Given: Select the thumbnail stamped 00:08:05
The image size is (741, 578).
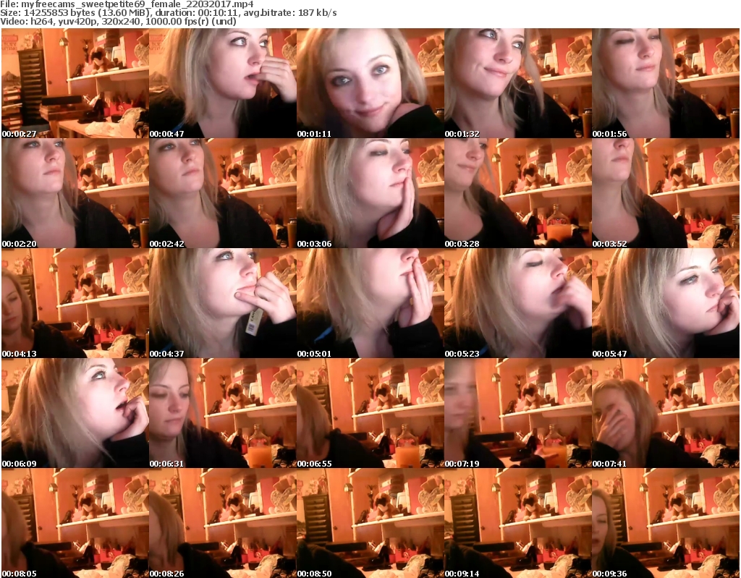Looking at the screenshot, I should [75, 523].
